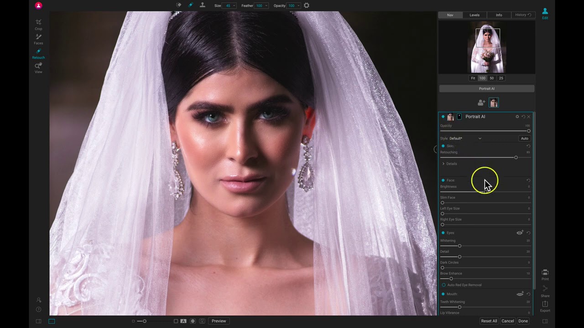Toggle the Mouth section on or off

443,294
